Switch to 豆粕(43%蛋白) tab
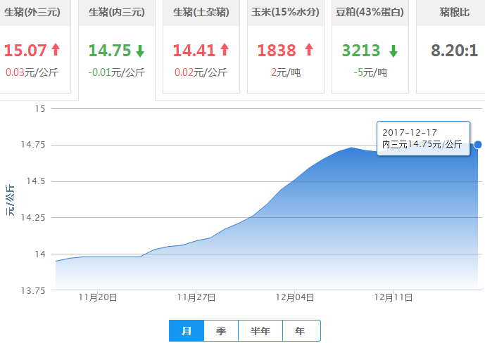 pos(370,13)
